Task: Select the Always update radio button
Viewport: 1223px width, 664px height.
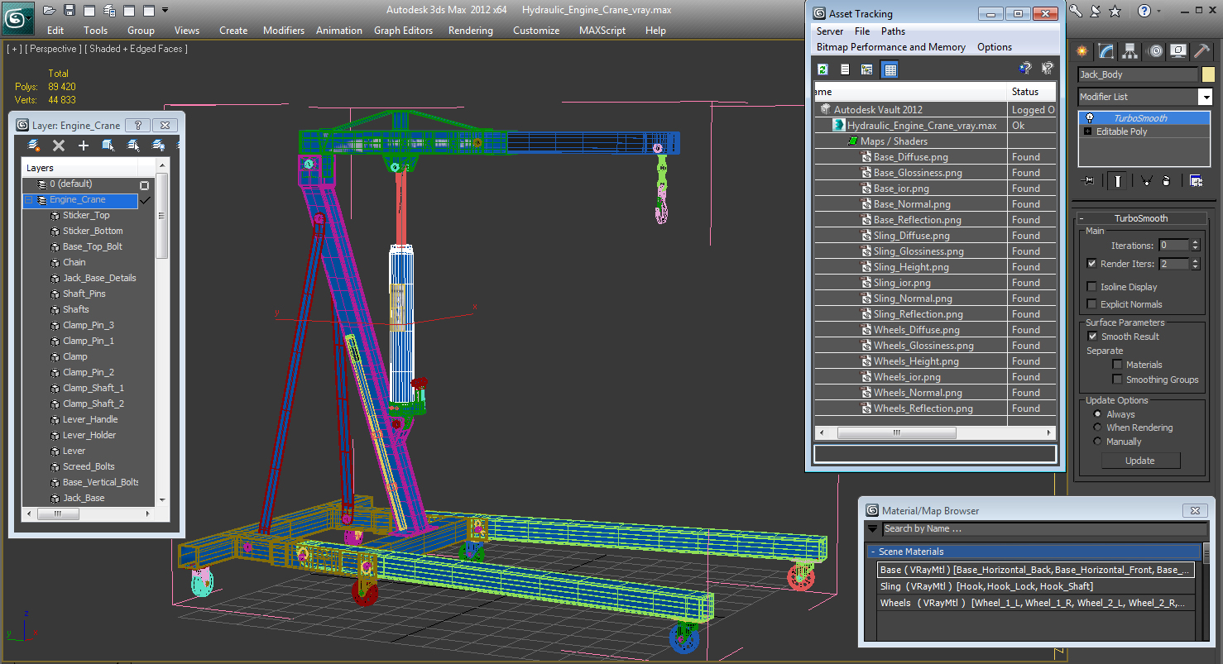Action: 1098,414
